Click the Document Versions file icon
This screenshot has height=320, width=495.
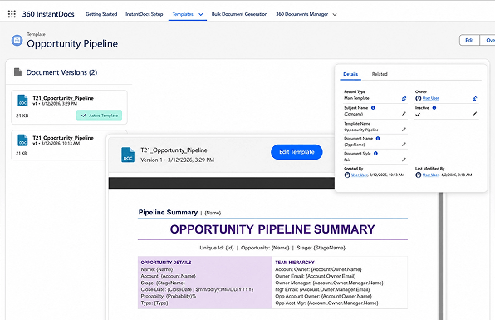[17, 72]
